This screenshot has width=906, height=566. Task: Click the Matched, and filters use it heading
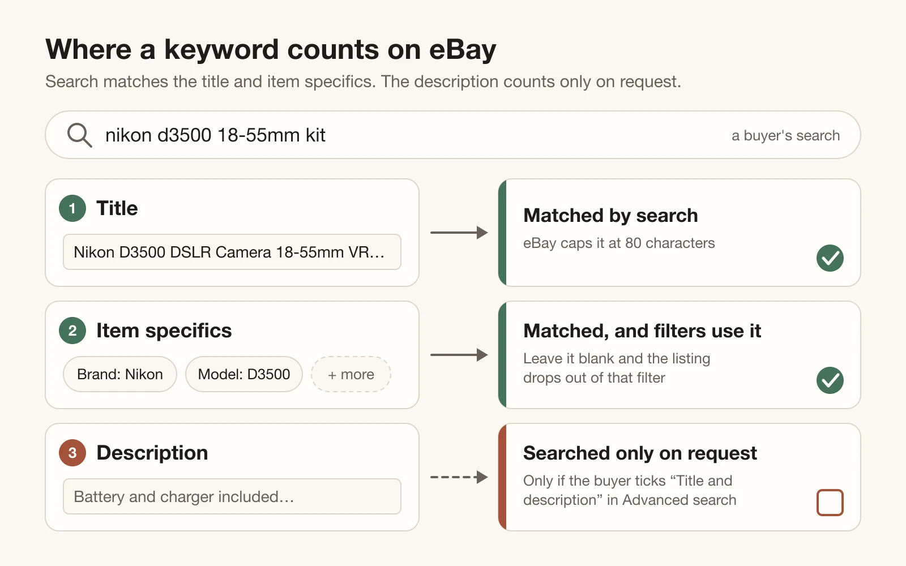pyautogui.click(x=642, y=331)
